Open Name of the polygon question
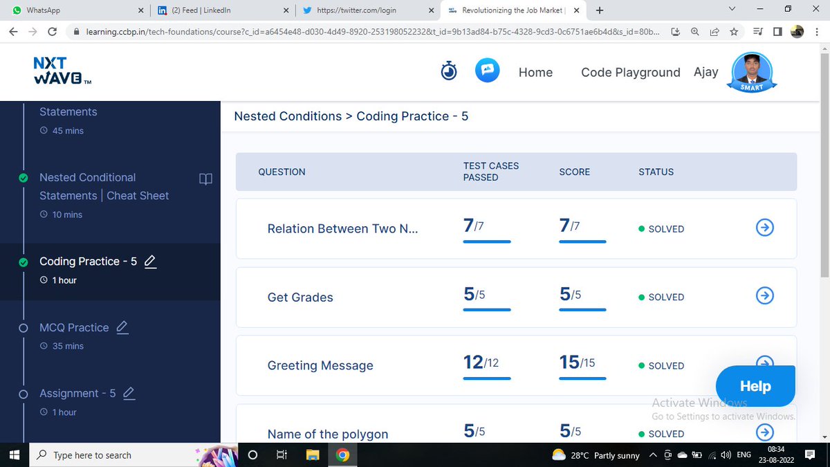Screen dimensions: 830x467 328,434
